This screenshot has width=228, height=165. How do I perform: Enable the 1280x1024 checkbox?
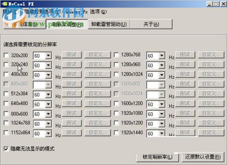tap(116, 75)
